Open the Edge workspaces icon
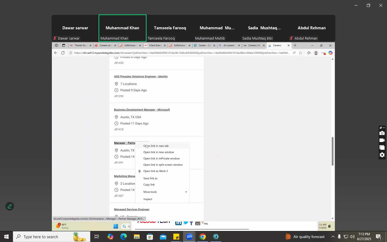This screenshot has width=387, height=242. click(x=56, y=45)
